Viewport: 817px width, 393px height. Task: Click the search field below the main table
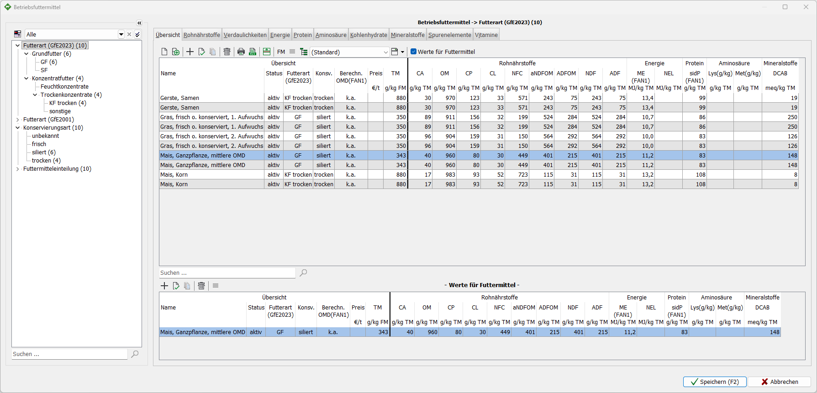227,273
